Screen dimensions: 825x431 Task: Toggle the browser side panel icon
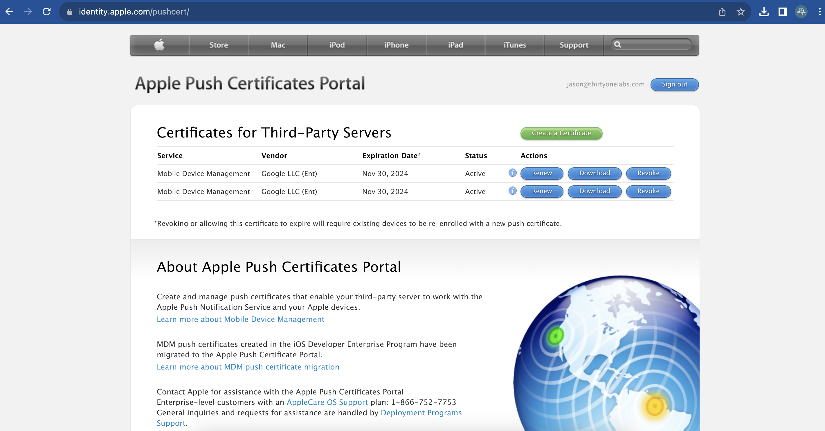782,12
